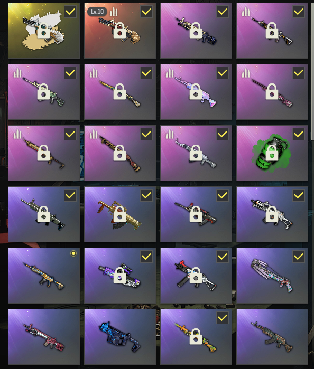Viewport: 314px width, 369px height.
Task: Click the lock on the purple scoped gun
Action: pos(119,275)
